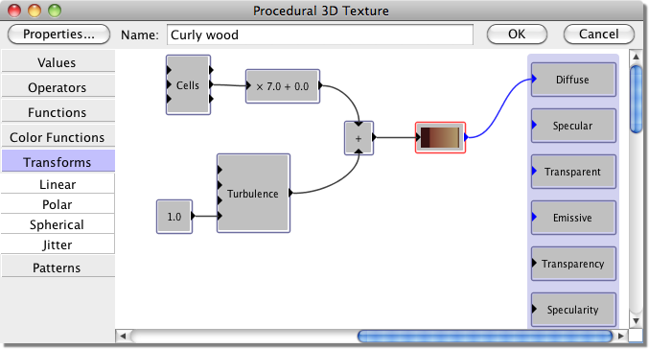Click the Emissive output module
This screenshot has height=349, width=649.
573,218
